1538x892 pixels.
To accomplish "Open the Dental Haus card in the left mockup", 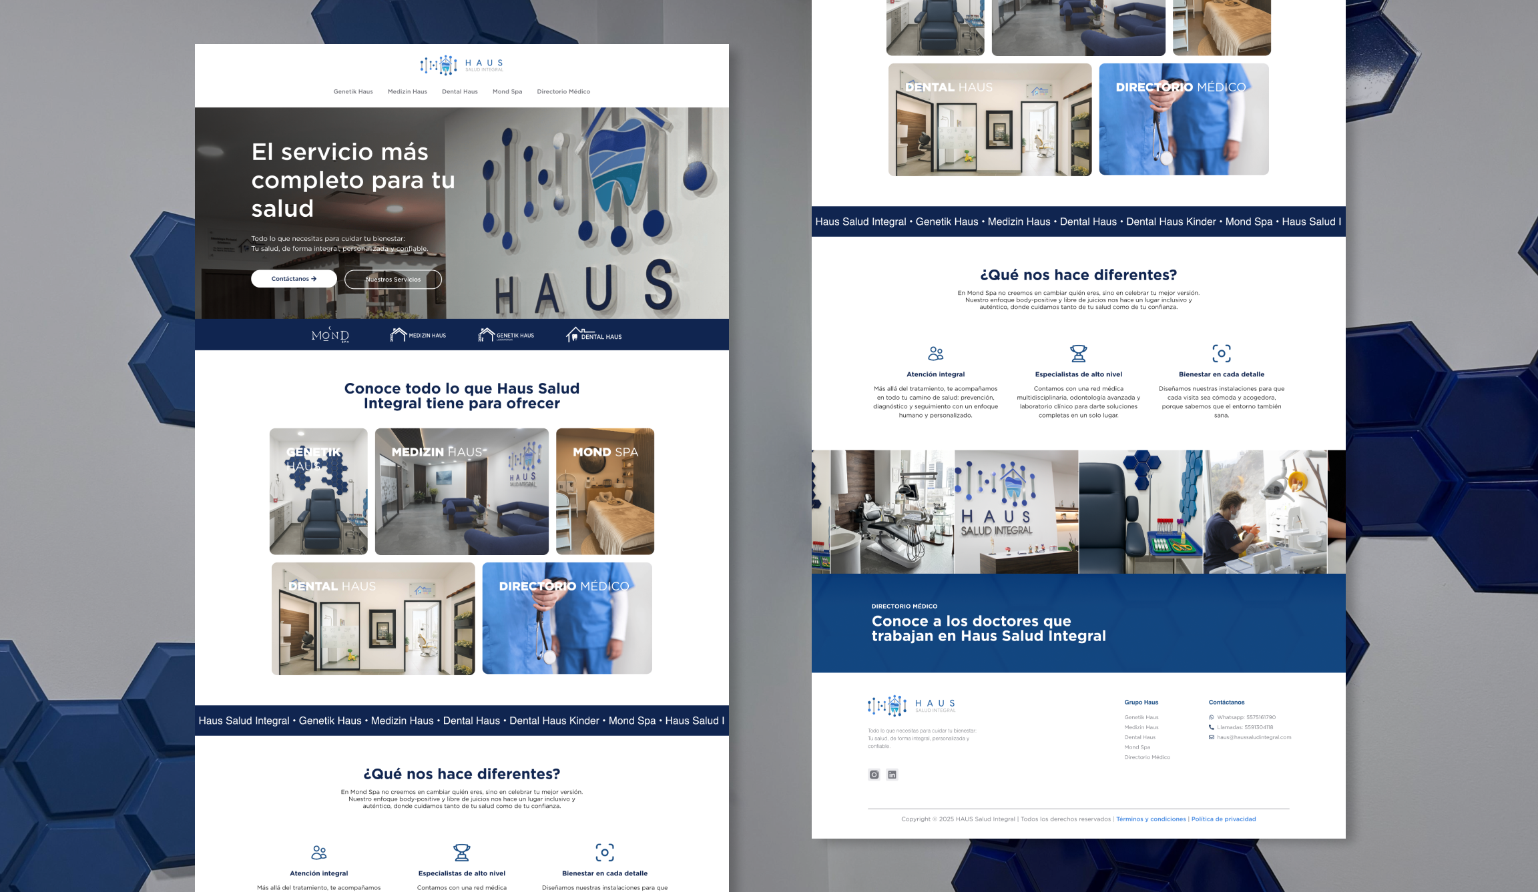I will click(x=373, y=618).
